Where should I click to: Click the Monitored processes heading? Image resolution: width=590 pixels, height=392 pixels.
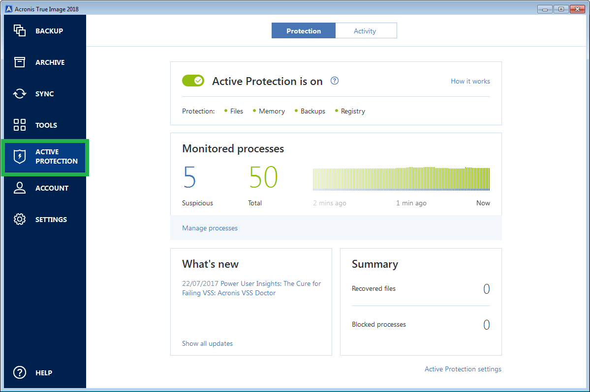(233, 149)
